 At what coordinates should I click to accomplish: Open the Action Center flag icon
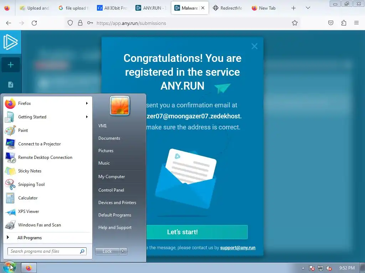click(x=312, y=268)
